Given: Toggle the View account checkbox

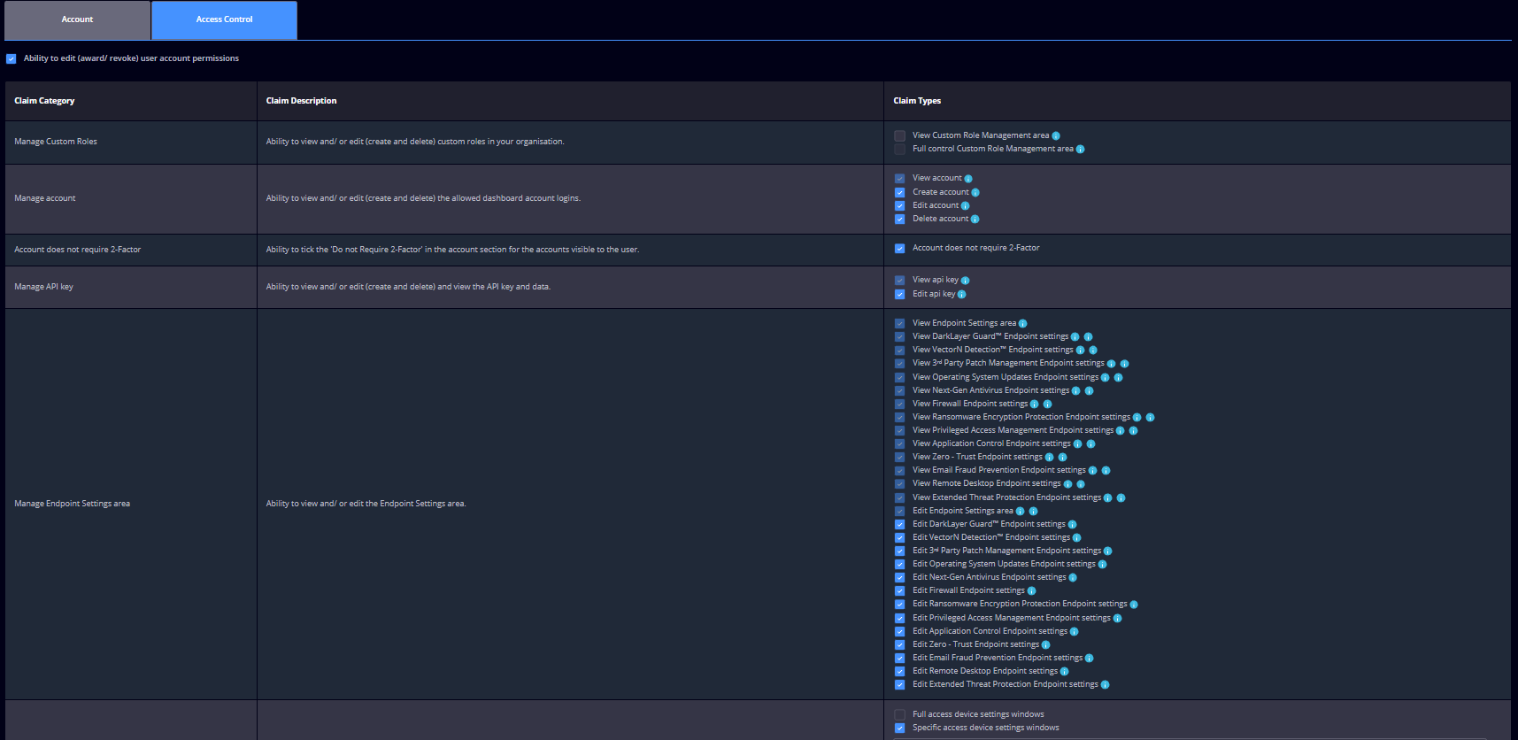Looking at the screenshot, I should [x=899, y=179].
